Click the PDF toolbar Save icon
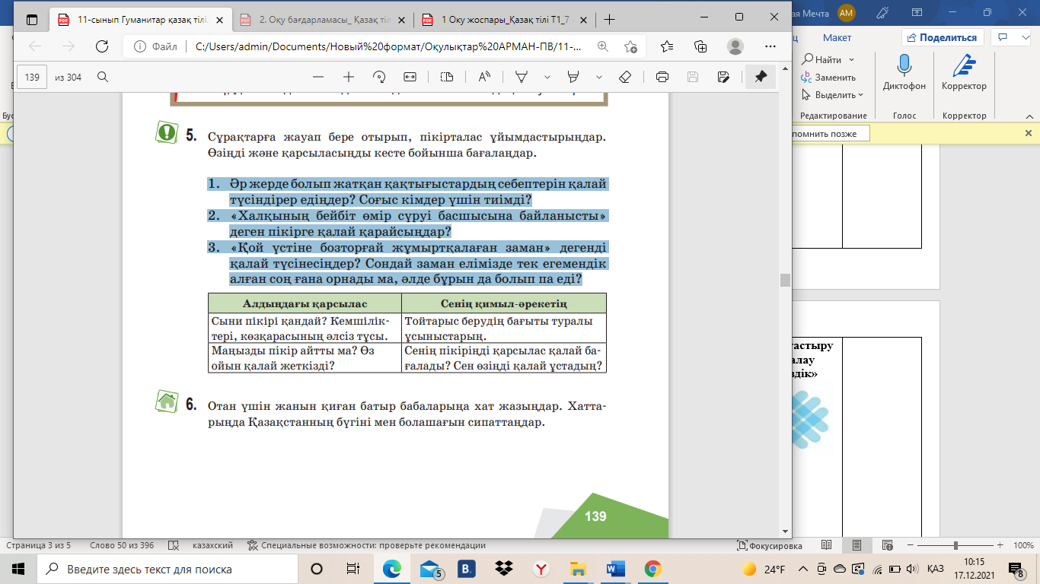Image resolution: width=1040 pixels, height=584 pixels. 693,77
